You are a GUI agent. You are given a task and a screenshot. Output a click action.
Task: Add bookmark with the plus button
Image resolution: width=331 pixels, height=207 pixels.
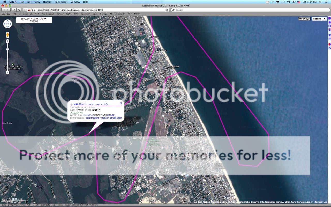click(25, 10)
